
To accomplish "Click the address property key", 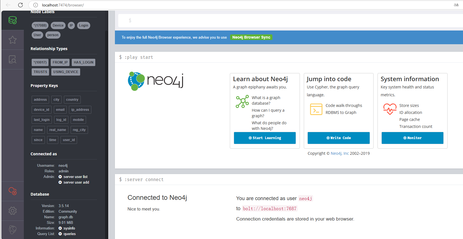I will 40,100.
